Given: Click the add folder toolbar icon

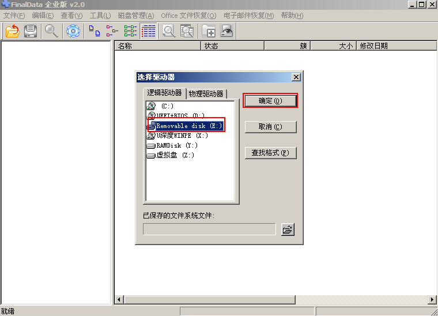Looking at the screenshot, I should [209, 31].
